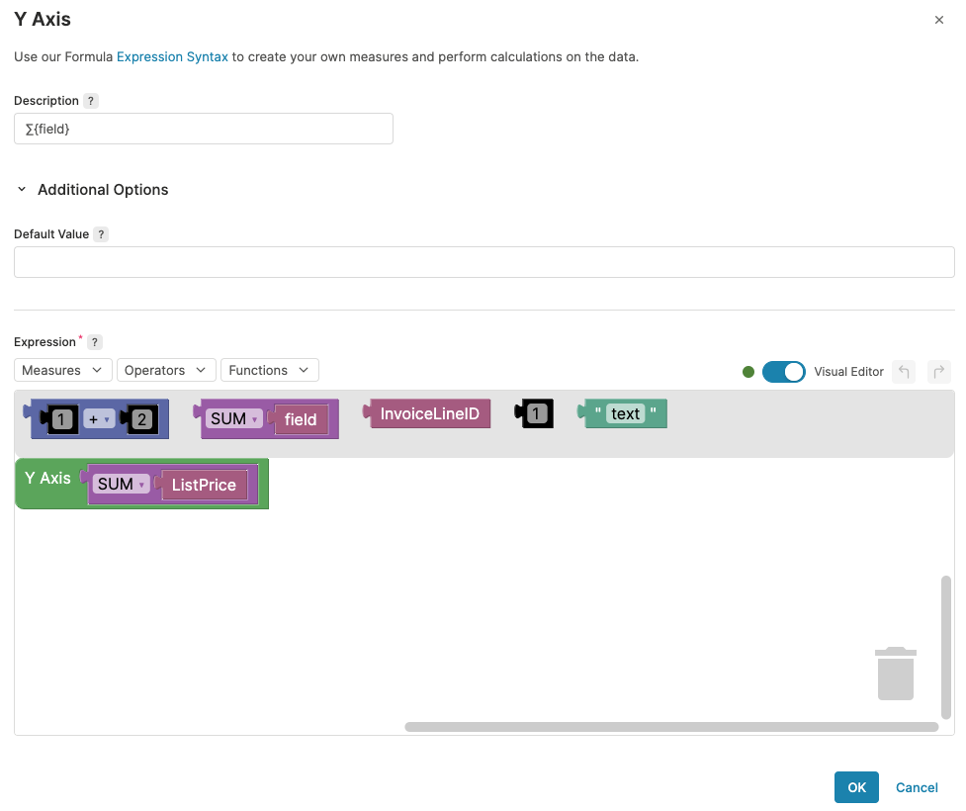
Task: Open the Functions dropdown
Action: point(269,370)
